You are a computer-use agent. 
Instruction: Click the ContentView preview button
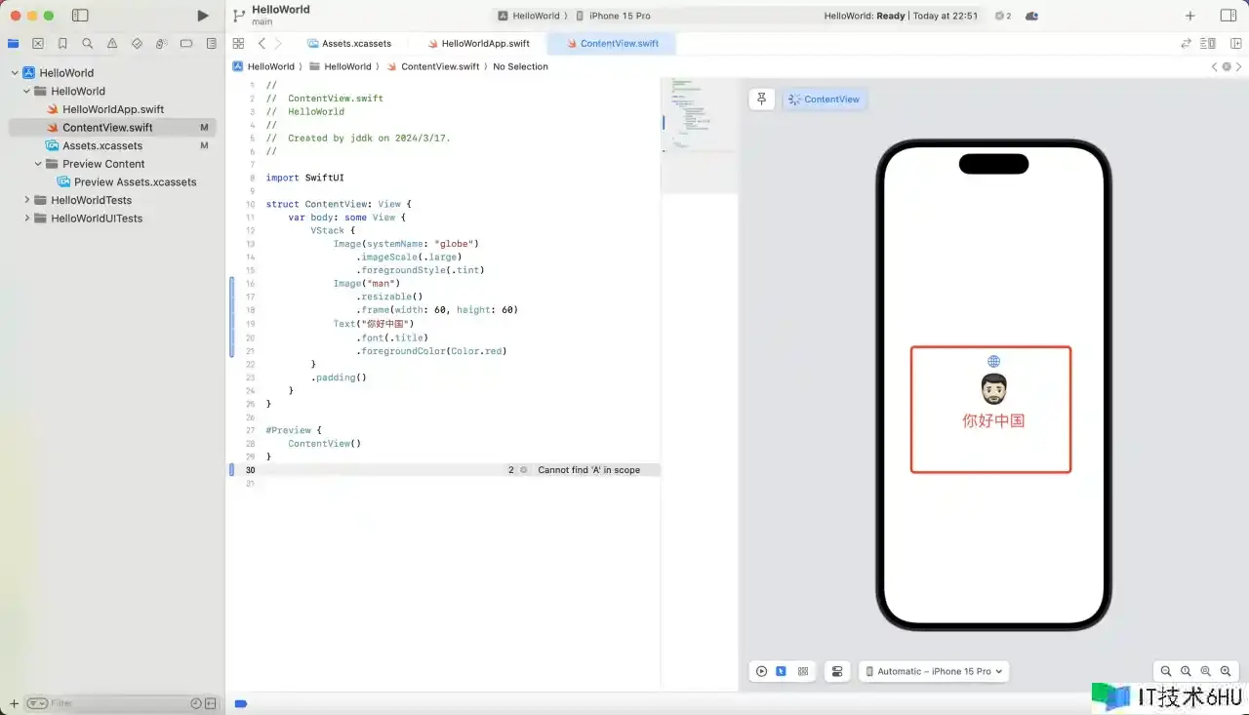click(x=825, y=99)
